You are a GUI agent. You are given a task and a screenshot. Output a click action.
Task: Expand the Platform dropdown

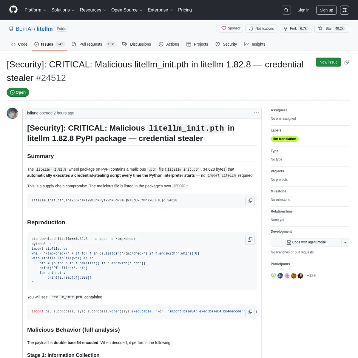[35, 10]
